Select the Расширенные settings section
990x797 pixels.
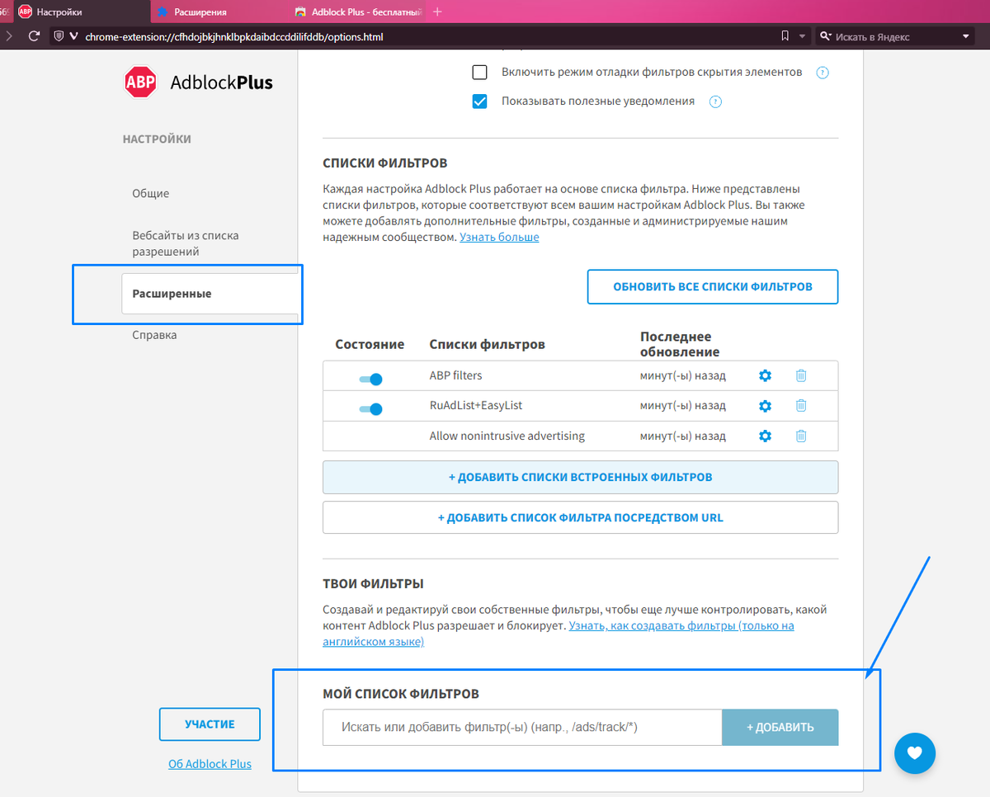(210, 294)
